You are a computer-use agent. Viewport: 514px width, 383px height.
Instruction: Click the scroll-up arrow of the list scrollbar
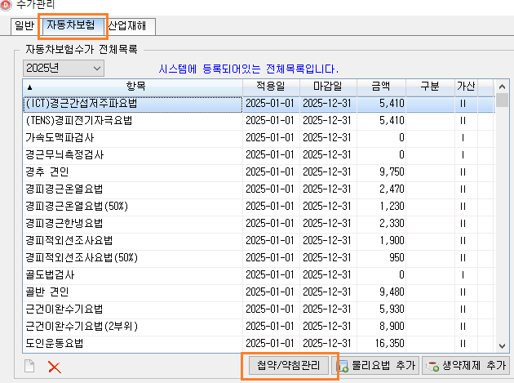502,87
